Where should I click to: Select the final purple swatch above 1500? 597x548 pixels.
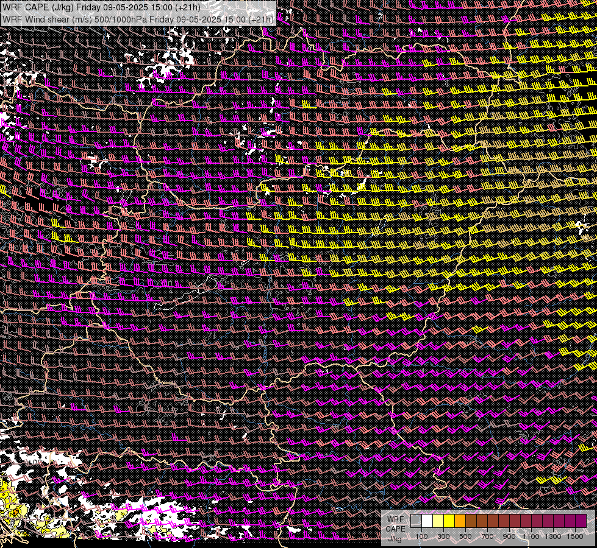581,521
